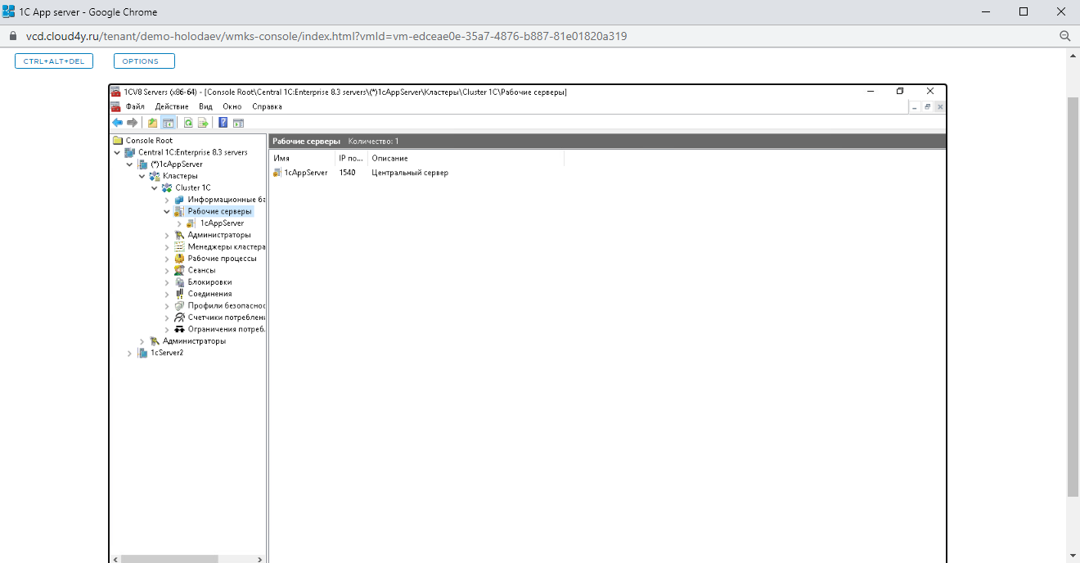Collapse the Рабочие серверы tree node

[x=167, y=211]
